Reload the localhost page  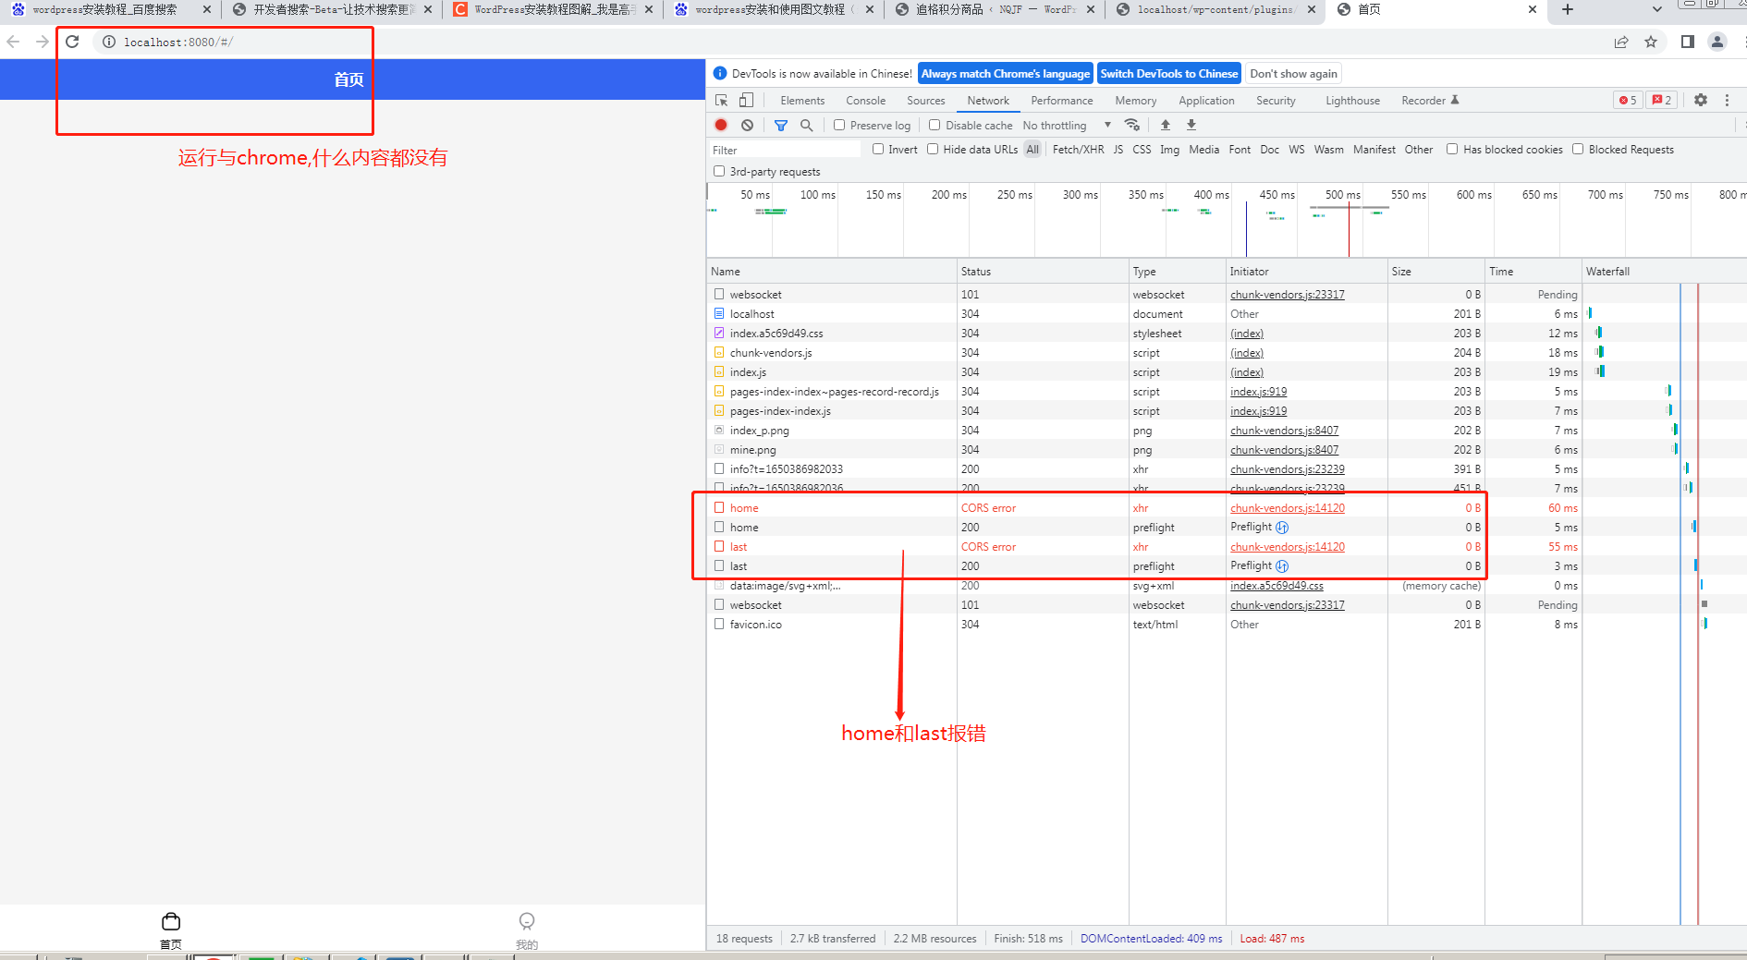pyautogui.click(x=72, y=42)
